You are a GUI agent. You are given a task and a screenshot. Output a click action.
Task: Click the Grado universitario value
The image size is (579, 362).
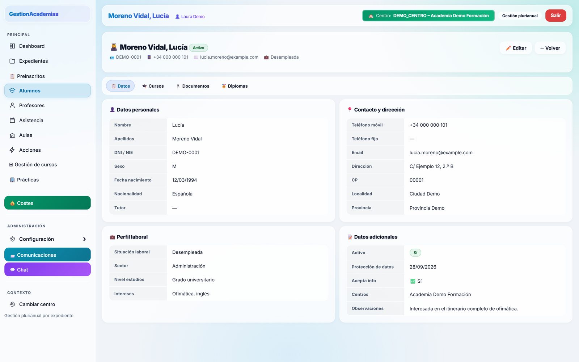(193, 280)
